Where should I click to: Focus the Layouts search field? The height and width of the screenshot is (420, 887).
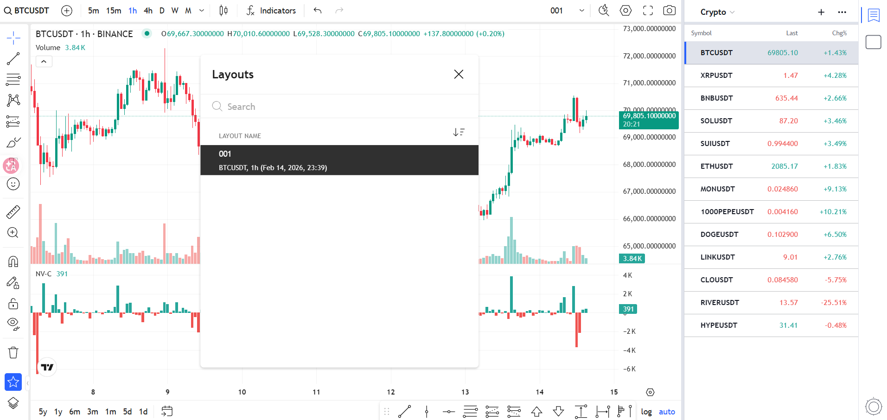tap(339, 107)
